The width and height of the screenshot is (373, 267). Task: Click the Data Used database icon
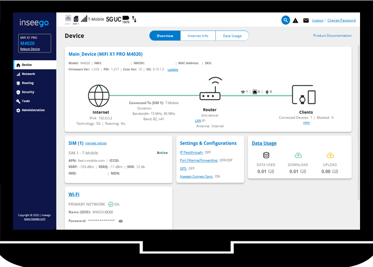click(266, 155)
